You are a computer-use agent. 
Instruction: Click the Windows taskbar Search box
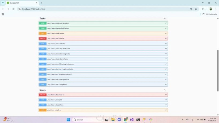(x=88, y=120)
